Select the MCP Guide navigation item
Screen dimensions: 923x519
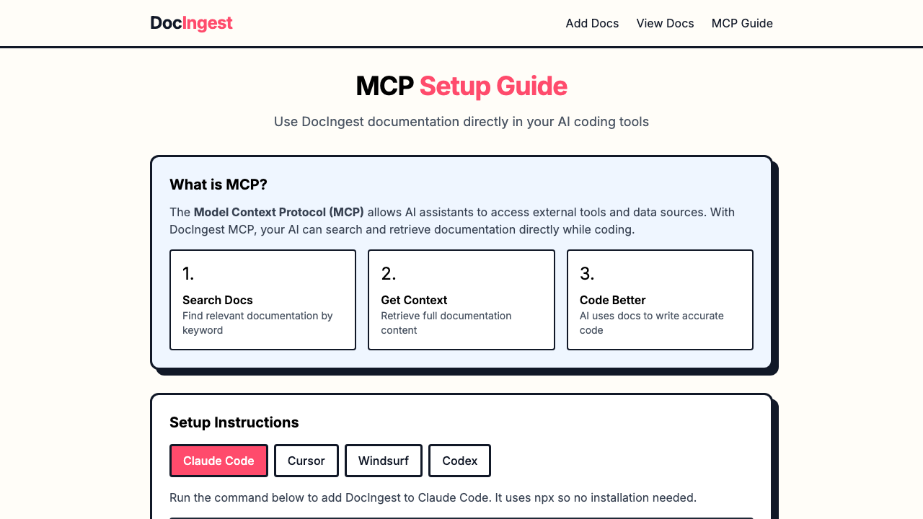click(742, 23)
